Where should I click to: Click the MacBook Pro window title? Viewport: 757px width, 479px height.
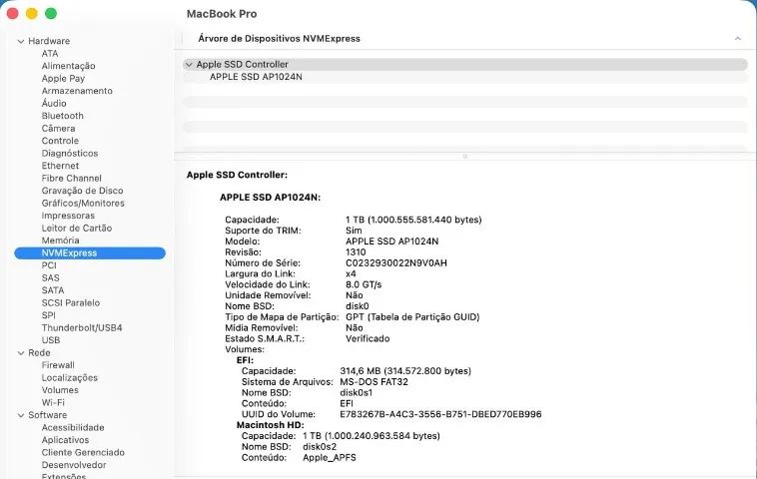[x=222, y=14]
